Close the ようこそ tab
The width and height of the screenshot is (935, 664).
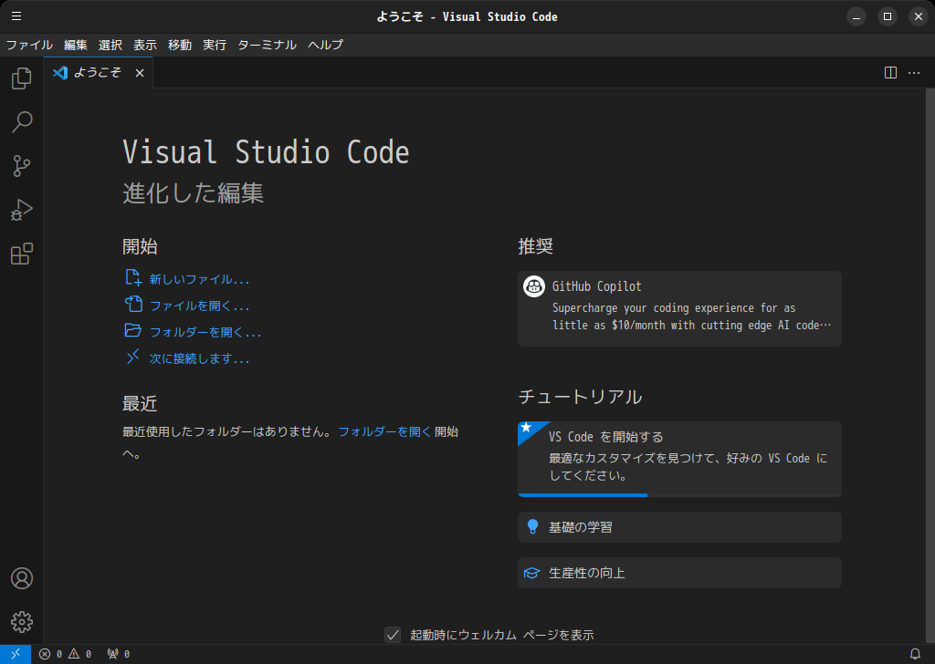pyautogui.click(x=140, y=73)
